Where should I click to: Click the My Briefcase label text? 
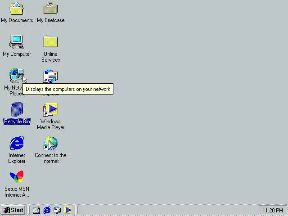pos(51,20)
